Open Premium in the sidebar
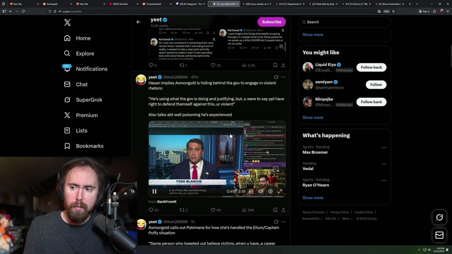This screenshot has width=452, height=254. pyautogui.click(x=81, y=115)
